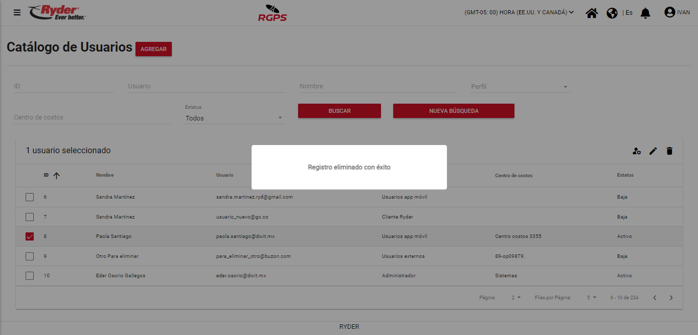Focus the Nombre search field
Image resolution: width=698 pixels, height=335 pixels.
coord(377,86)
